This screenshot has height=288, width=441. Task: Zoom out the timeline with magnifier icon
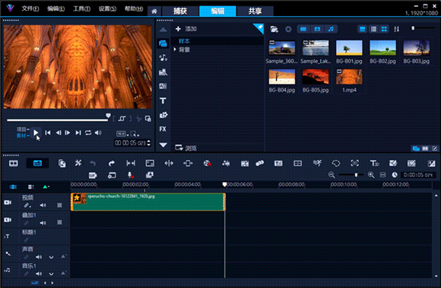point(332,175)
